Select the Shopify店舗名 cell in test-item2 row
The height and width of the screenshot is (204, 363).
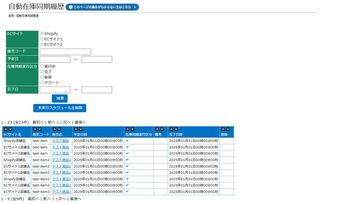[x=17, y=160]
